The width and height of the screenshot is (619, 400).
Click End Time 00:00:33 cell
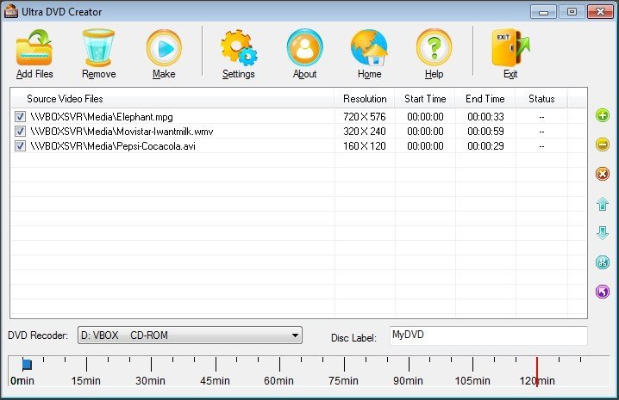tap(485, 117)
